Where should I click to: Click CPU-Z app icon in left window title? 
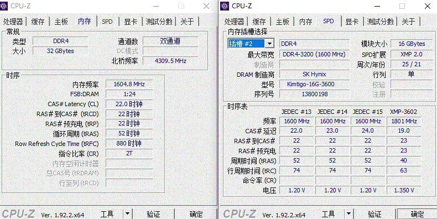tap(5, 6)
